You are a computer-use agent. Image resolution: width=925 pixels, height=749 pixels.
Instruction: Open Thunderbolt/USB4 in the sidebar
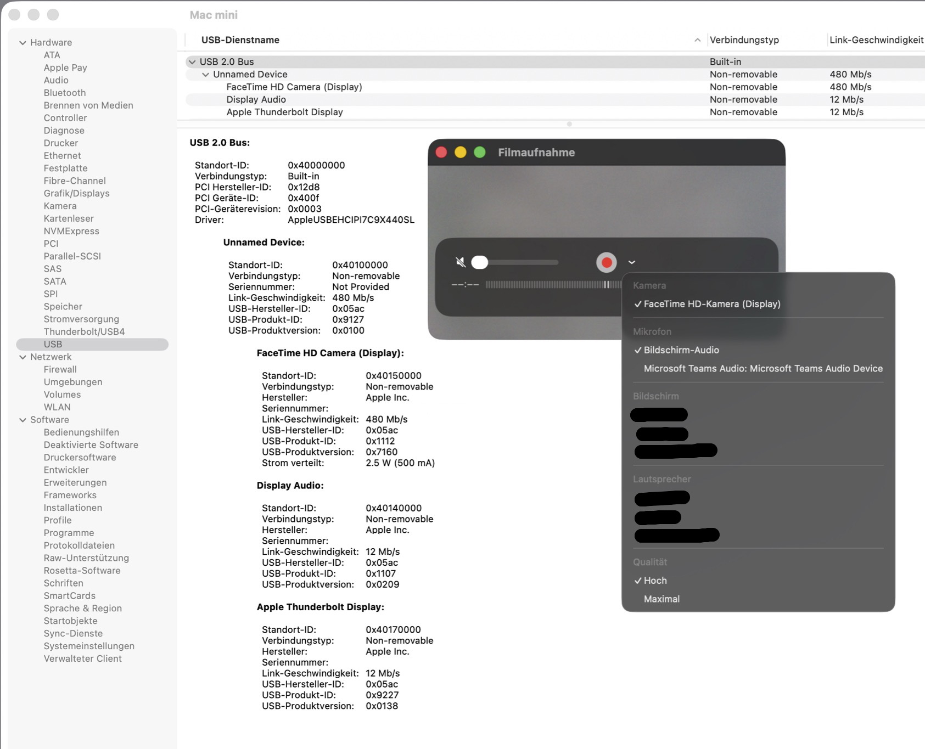(84, 332)
